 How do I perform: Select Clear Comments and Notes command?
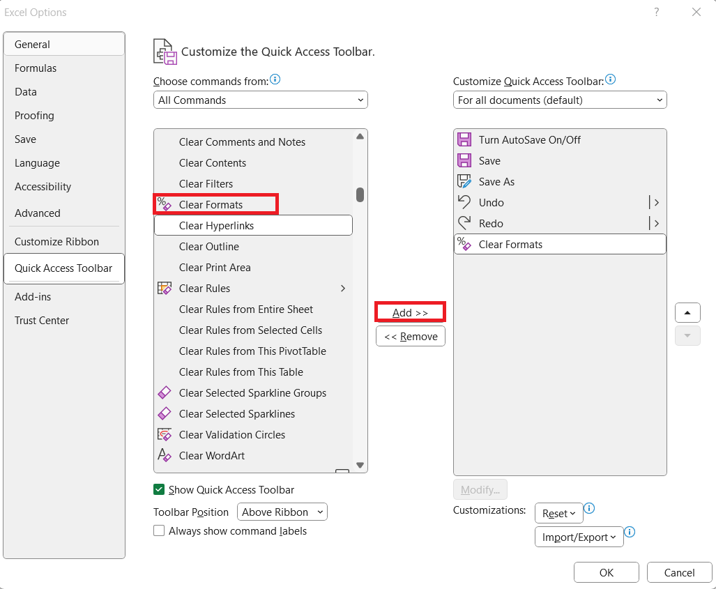coord(254,142)
